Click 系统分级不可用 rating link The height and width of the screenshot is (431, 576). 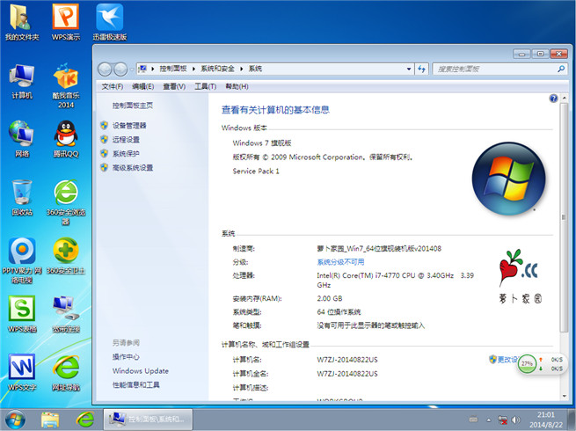[340, 262]
